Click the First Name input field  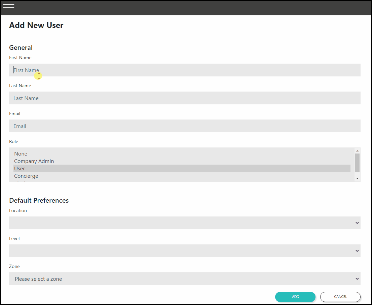[185, 70]
